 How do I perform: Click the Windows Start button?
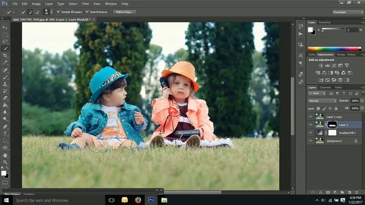[6, 200]
